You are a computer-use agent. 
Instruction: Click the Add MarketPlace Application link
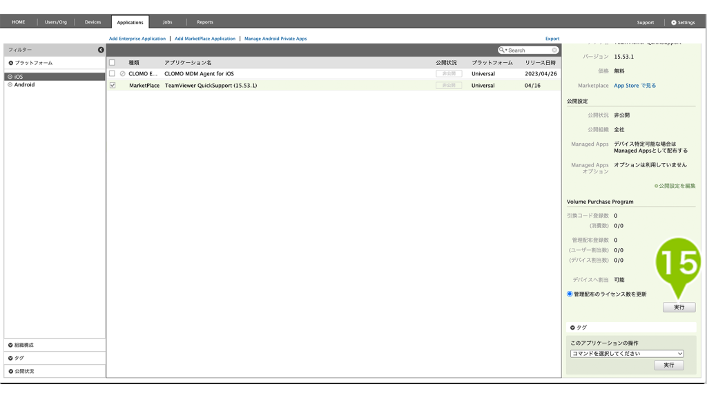coord(205,39)
